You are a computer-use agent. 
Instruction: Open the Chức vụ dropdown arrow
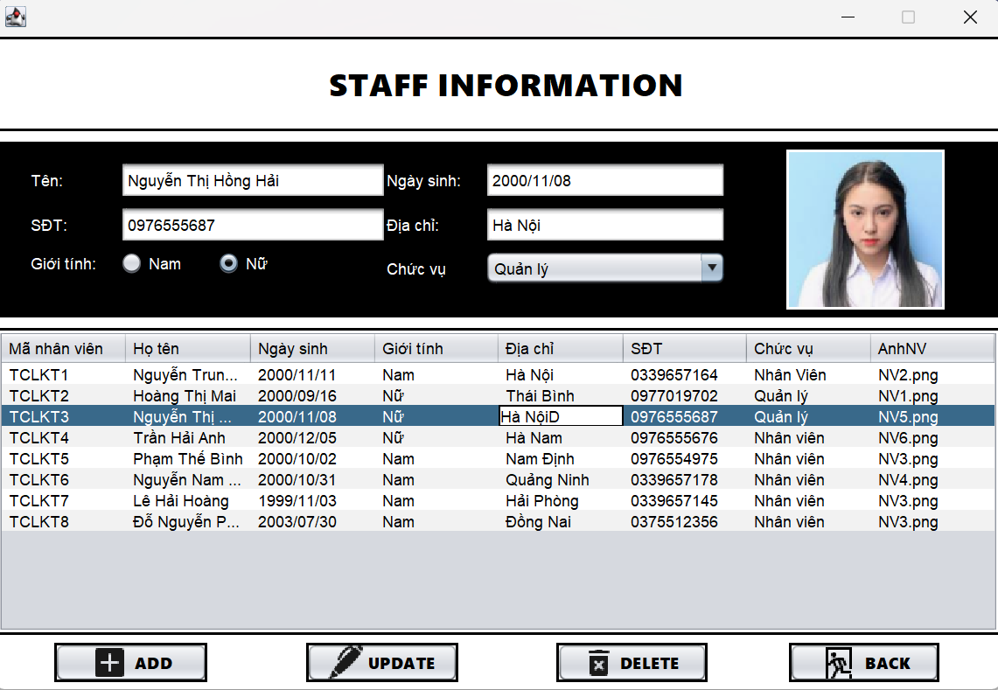[712, 268]
